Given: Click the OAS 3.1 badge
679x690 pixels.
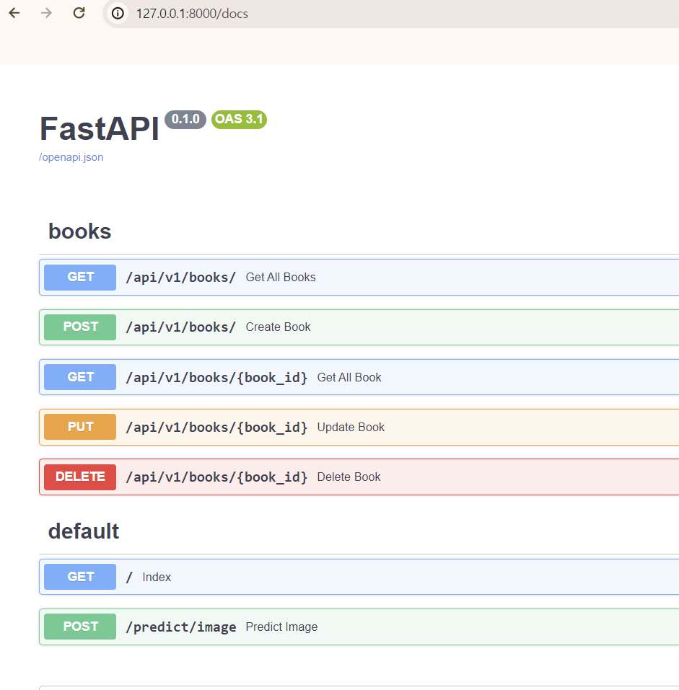Looking at the screenshot, I should (239, 119).
